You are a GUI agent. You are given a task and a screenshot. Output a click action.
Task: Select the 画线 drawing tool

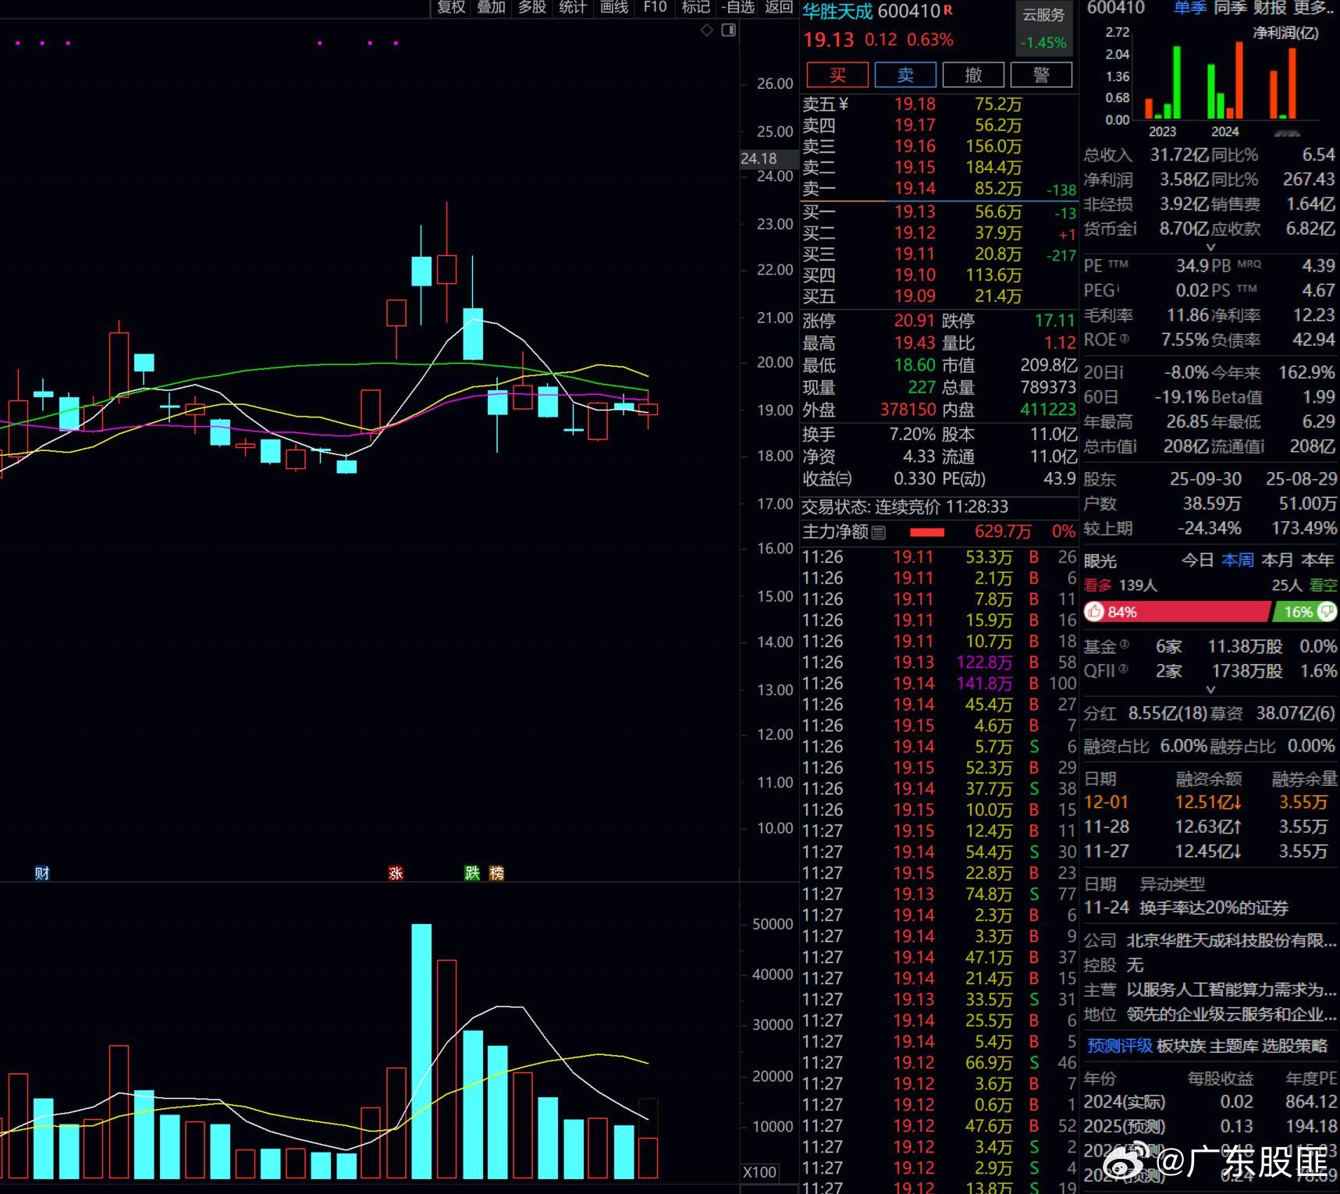[614, 8]
